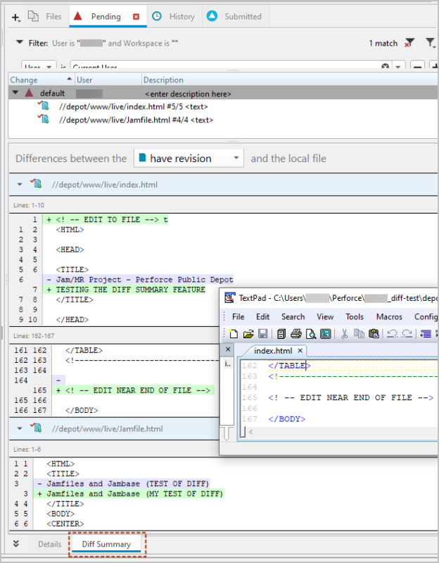439x563 pixels.
Task: Open TextPad's Macros menu
Action: point(389,316)
